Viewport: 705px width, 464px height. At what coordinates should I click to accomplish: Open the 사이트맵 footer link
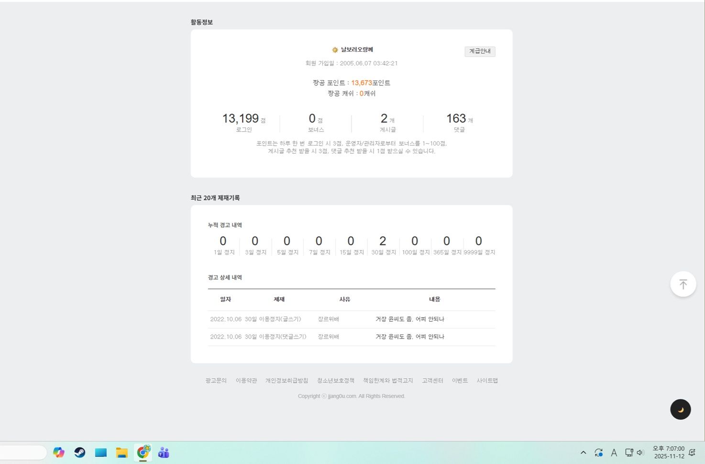(487, 380)
